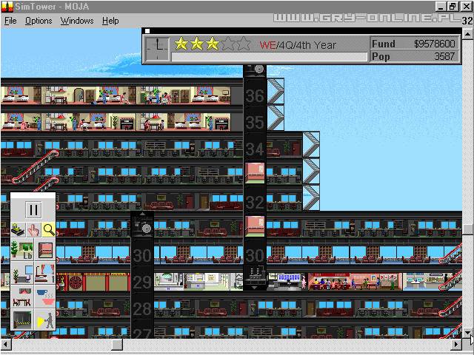Screen dimensions: 474x355
Task: Open the Help menu
Action: pos(110,21)
